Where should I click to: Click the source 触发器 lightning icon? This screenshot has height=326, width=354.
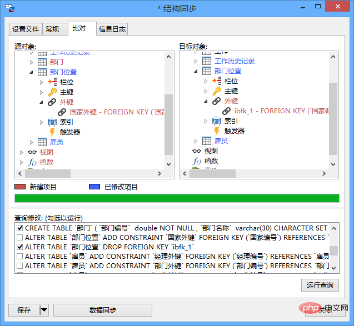[52, 132]
